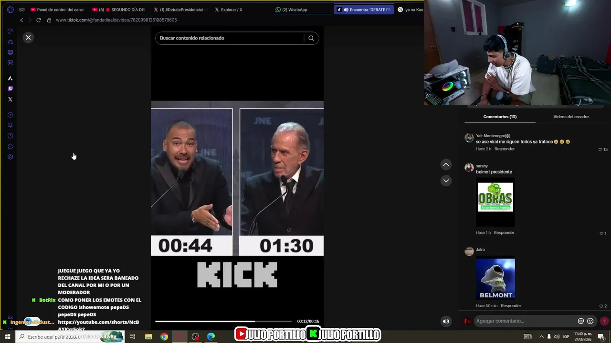This screenshot has height=343, width=611.
Task: Open X panel in Opera sidebar
Action: click(10, 99)
